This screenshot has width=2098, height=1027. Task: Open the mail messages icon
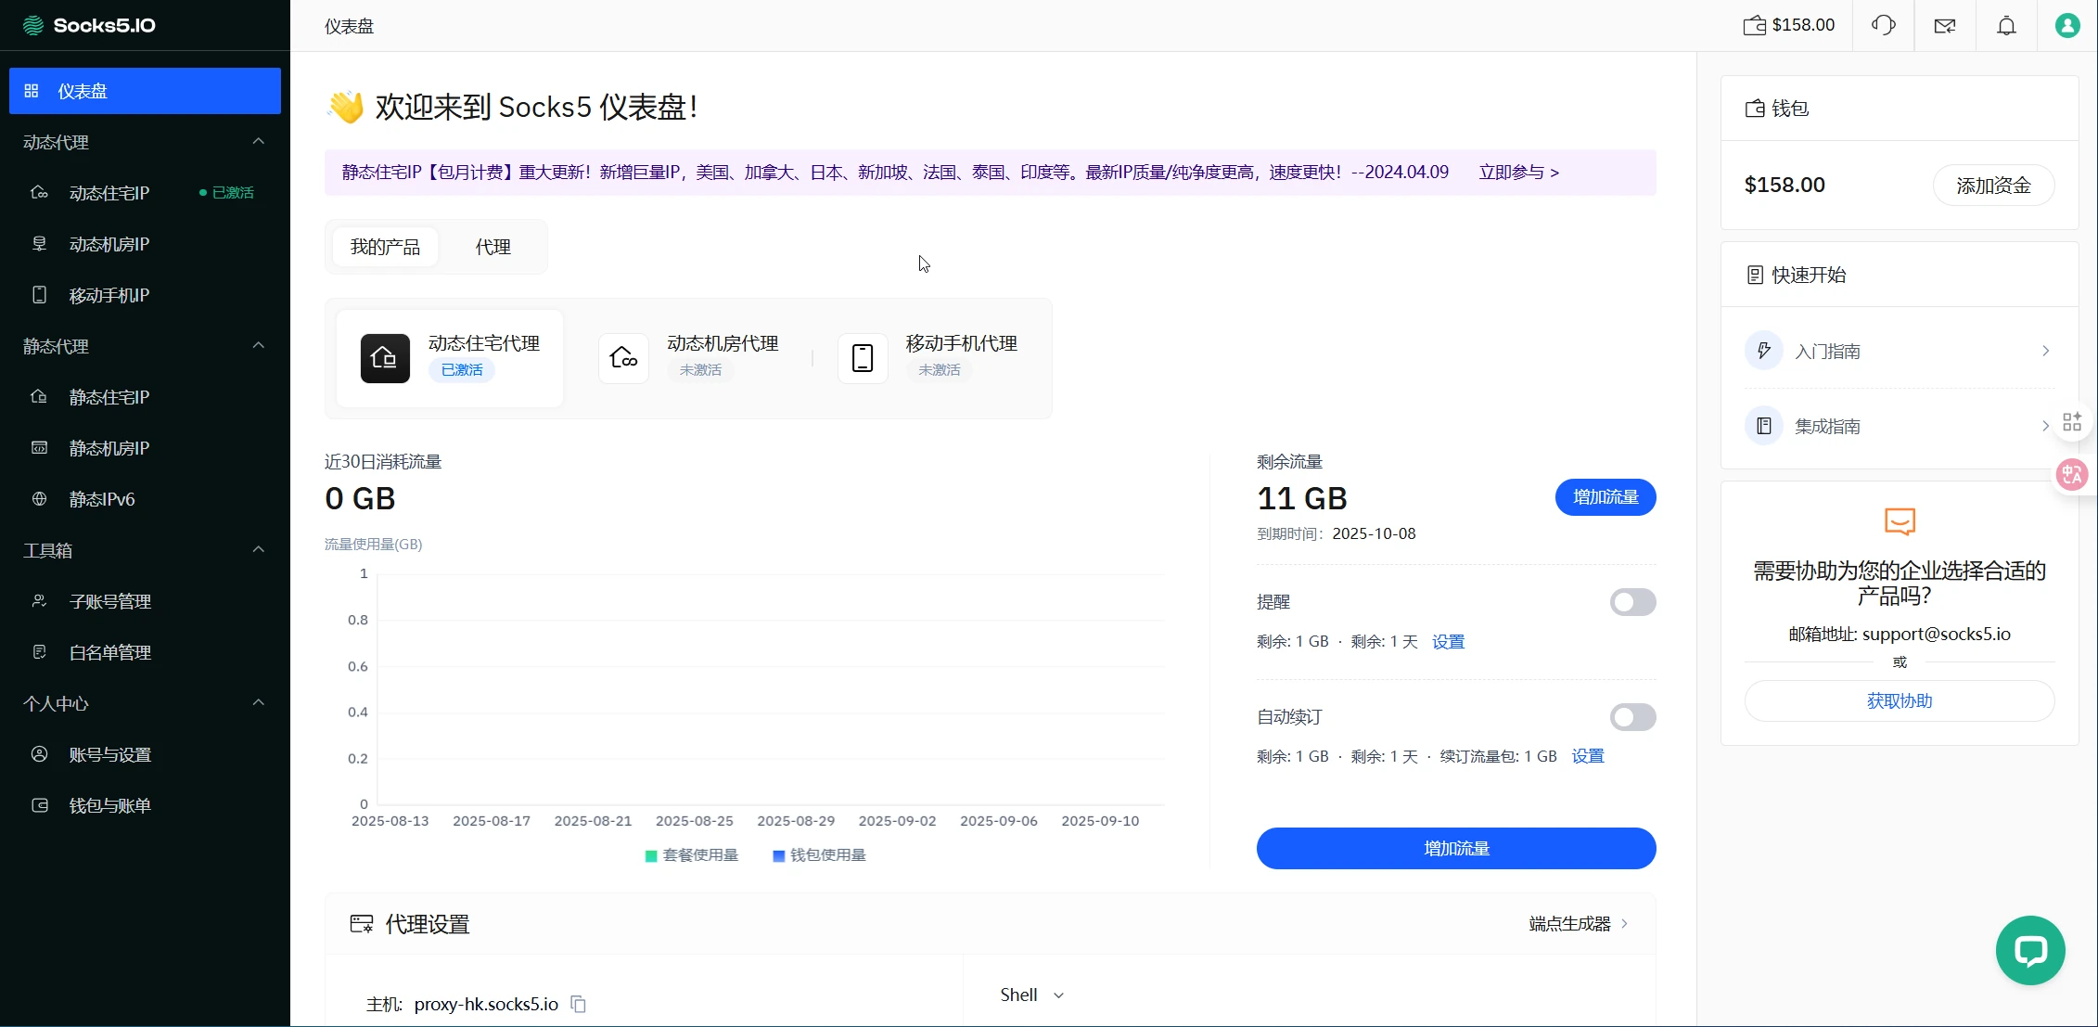1945,26
